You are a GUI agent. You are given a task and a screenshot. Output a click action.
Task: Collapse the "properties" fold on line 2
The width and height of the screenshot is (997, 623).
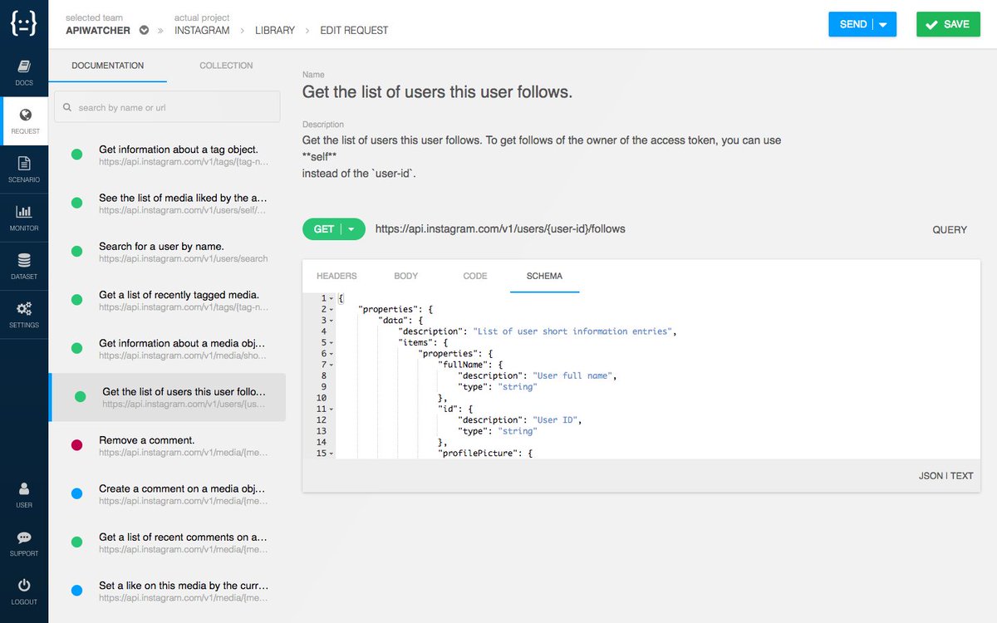point(332,309)
